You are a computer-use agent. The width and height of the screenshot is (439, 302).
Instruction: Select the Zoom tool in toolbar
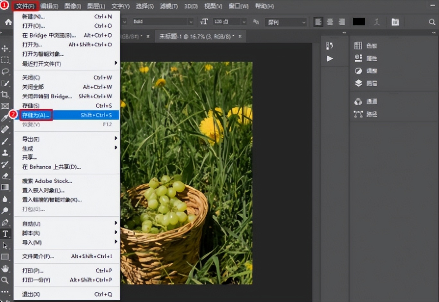tap(5, 280)
